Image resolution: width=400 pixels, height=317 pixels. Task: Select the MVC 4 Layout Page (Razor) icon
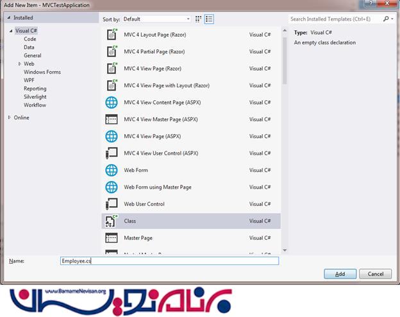[112, 35]
